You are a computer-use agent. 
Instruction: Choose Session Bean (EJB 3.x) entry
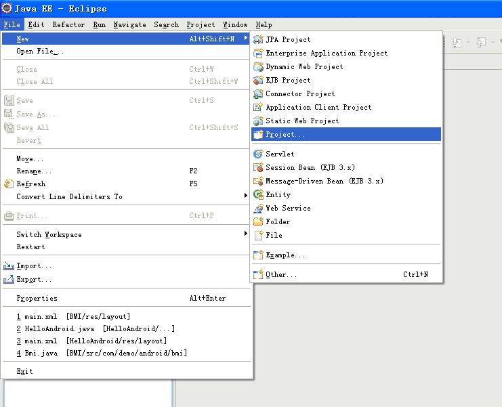click(x=346, y=167)
